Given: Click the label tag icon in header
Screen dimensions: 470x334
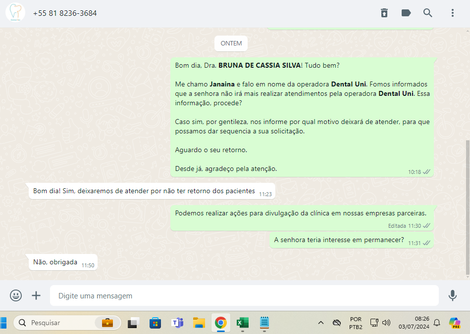Looking at the screenshot, I should [406, 13].
